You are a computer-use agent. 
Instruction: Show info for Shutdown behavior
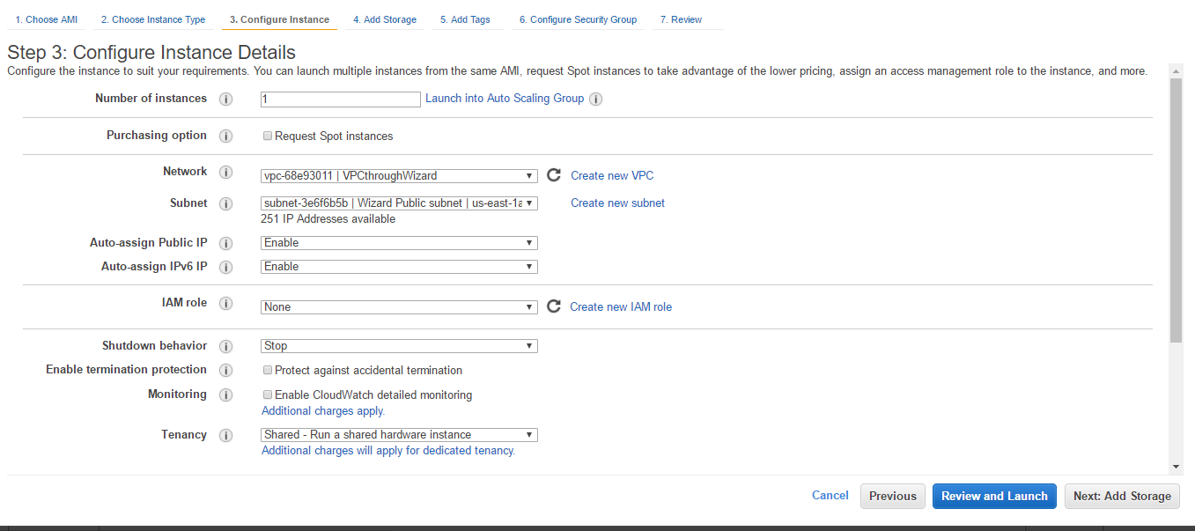[x=225, y=347]
